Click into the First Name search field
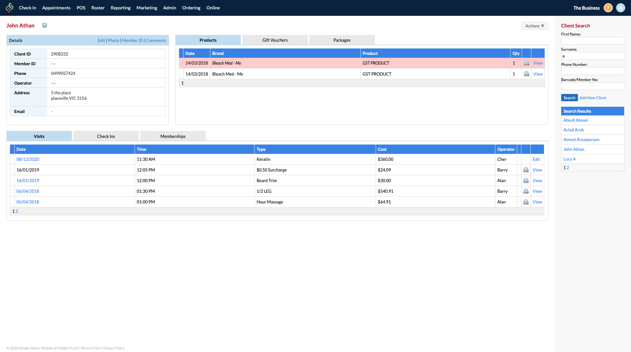 [592, 41]
